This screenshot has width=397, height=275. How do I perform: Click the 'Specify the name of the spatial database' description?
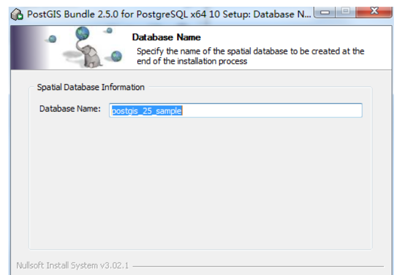point(251,56)
